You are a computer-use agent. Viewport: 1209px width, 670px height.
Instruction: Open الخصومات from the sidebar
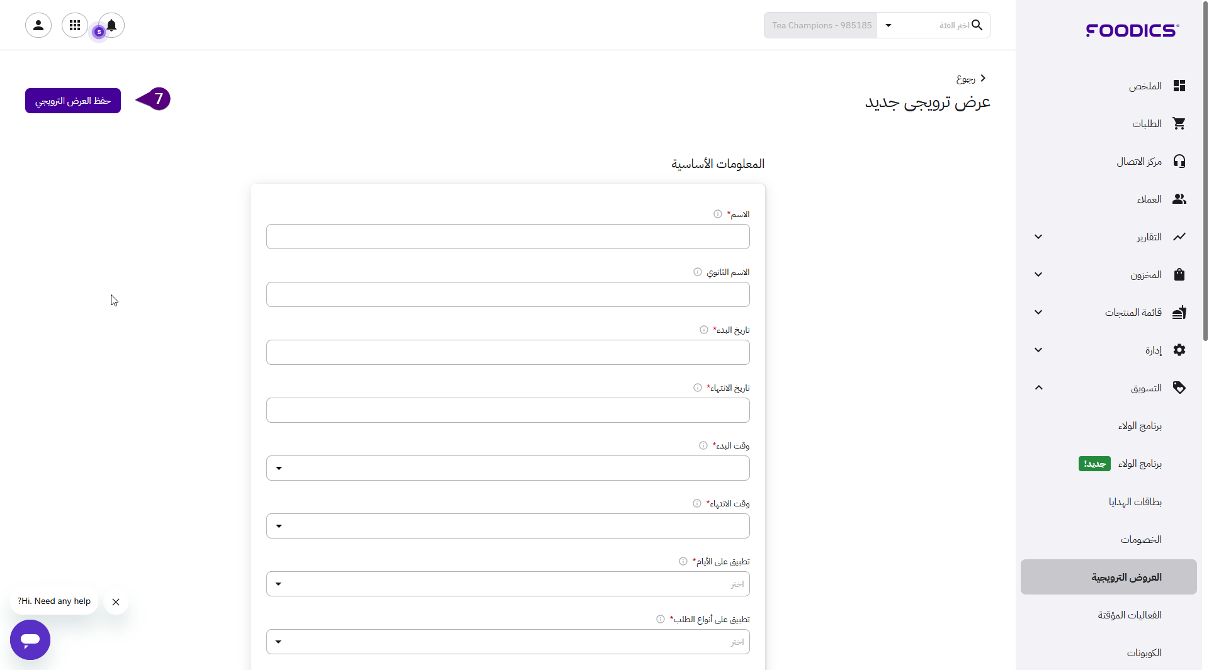[1140, 539]
